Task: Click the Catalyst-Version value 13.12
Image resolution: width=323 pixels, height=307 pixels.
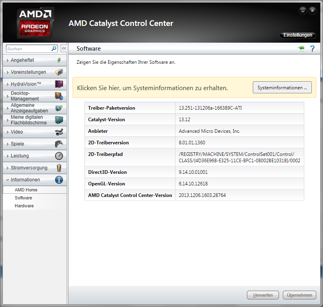Action: coord(184,120)
